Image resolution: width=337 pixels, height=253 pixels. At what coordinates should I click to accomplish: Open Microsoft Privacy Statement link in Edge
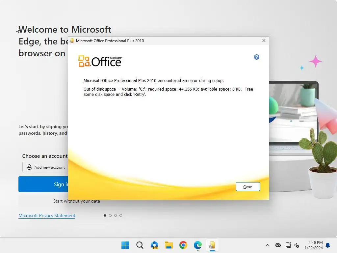pos(47,215)
